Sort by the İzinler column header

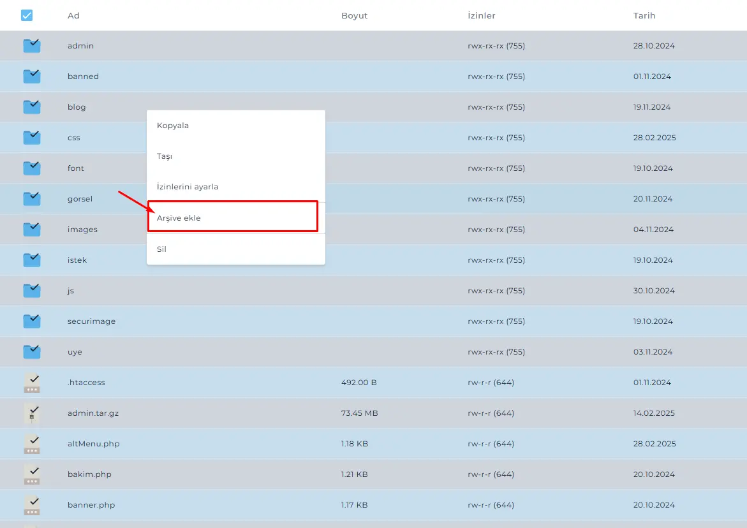point(481,16)
